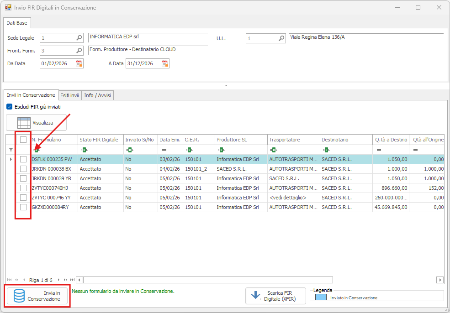Open the Info / Avvisi tab
450x313 pixels.
pyautogui.click(x=98, y=95)
